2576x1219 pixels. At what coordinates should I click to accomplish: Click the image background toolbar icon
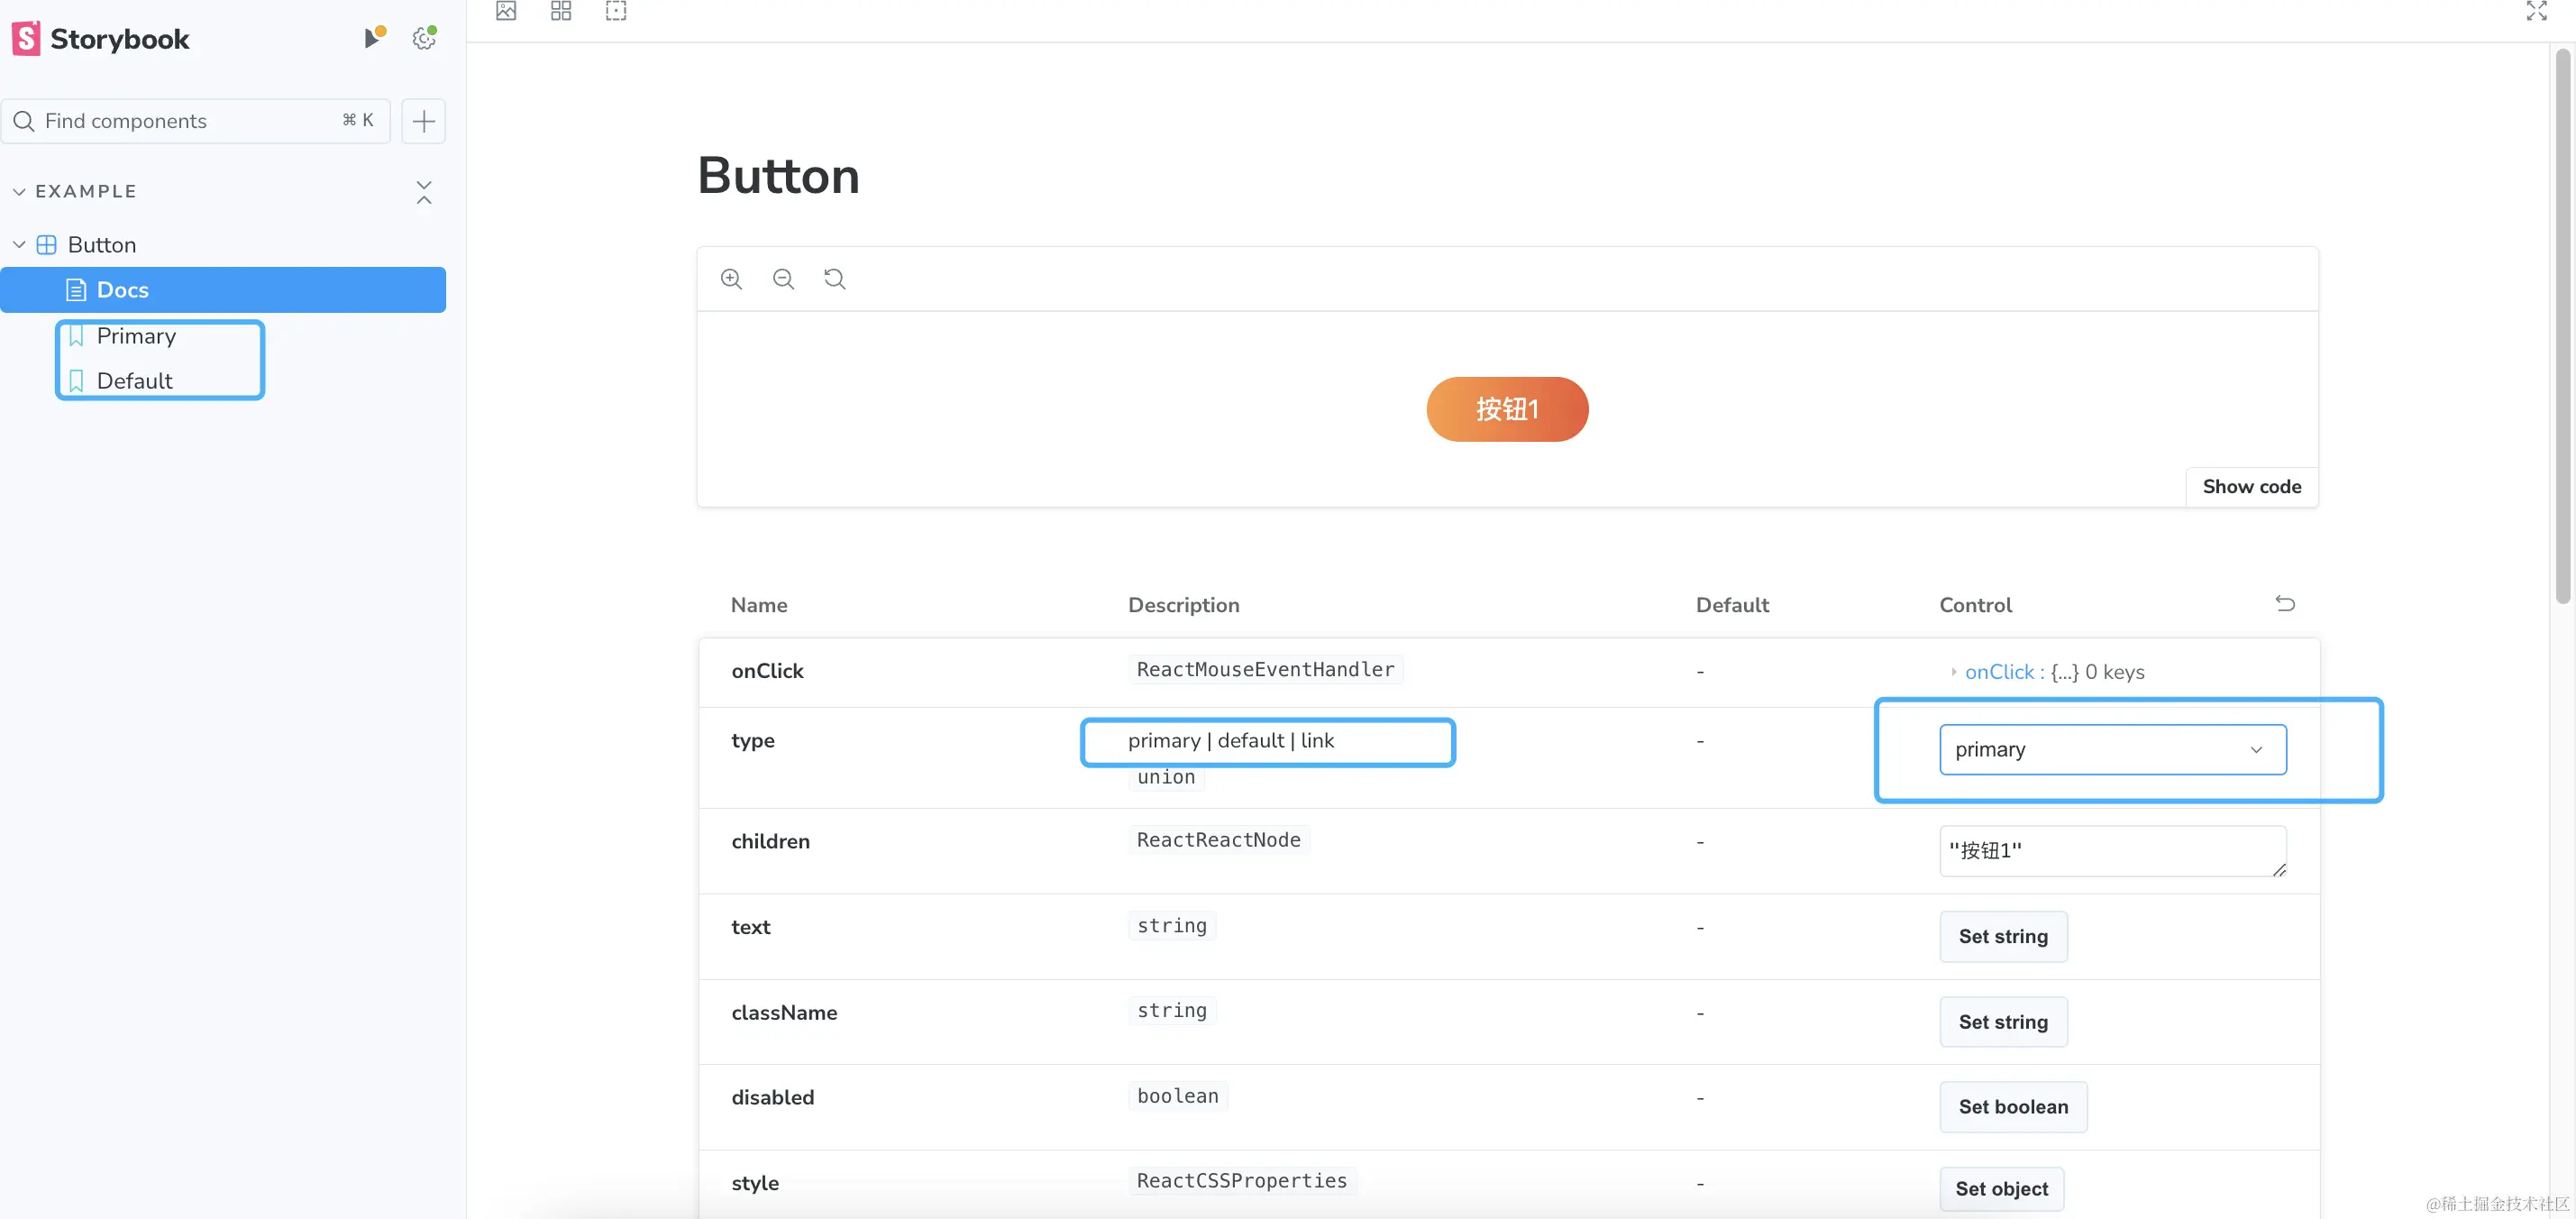(506, 11)
